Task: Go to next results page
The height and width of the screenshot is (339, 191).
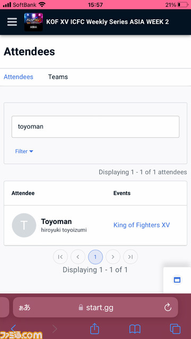Action: [113, 257]
